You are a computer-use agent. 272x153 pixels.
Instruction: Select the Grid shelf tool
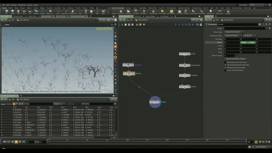coord(30,12)
